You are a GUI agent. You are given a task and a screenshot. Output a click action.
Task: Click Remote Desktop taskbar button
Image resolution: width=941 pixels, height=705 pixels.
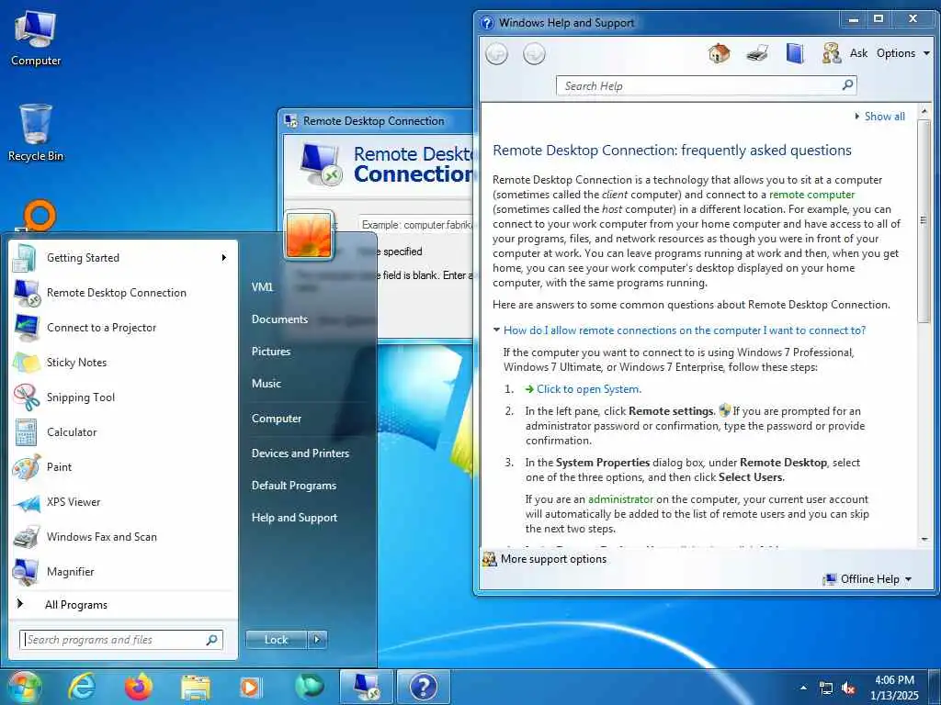pos(366,687)
